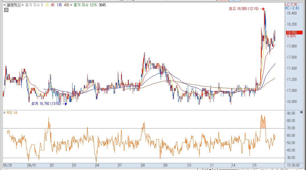Select the green 종가 지수 1215 legend
The width and height of the screenshot is (306, 170).
[85, 5]
